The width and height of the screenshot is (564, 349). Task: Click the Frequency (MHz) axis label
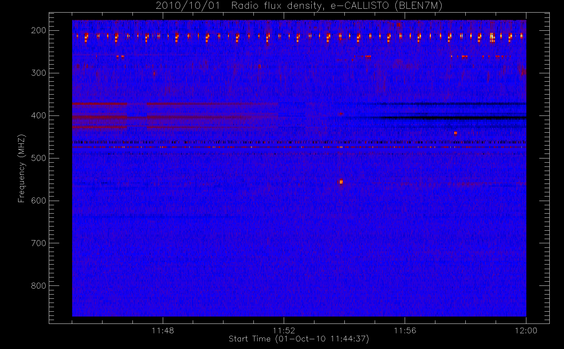(x=22, y=168)
